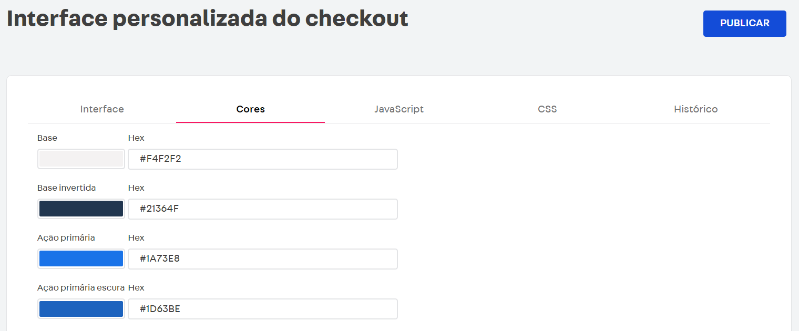Click inside the #F4F2F2 hex field
This screenshot has width=799, height=331.
(263, 159)
